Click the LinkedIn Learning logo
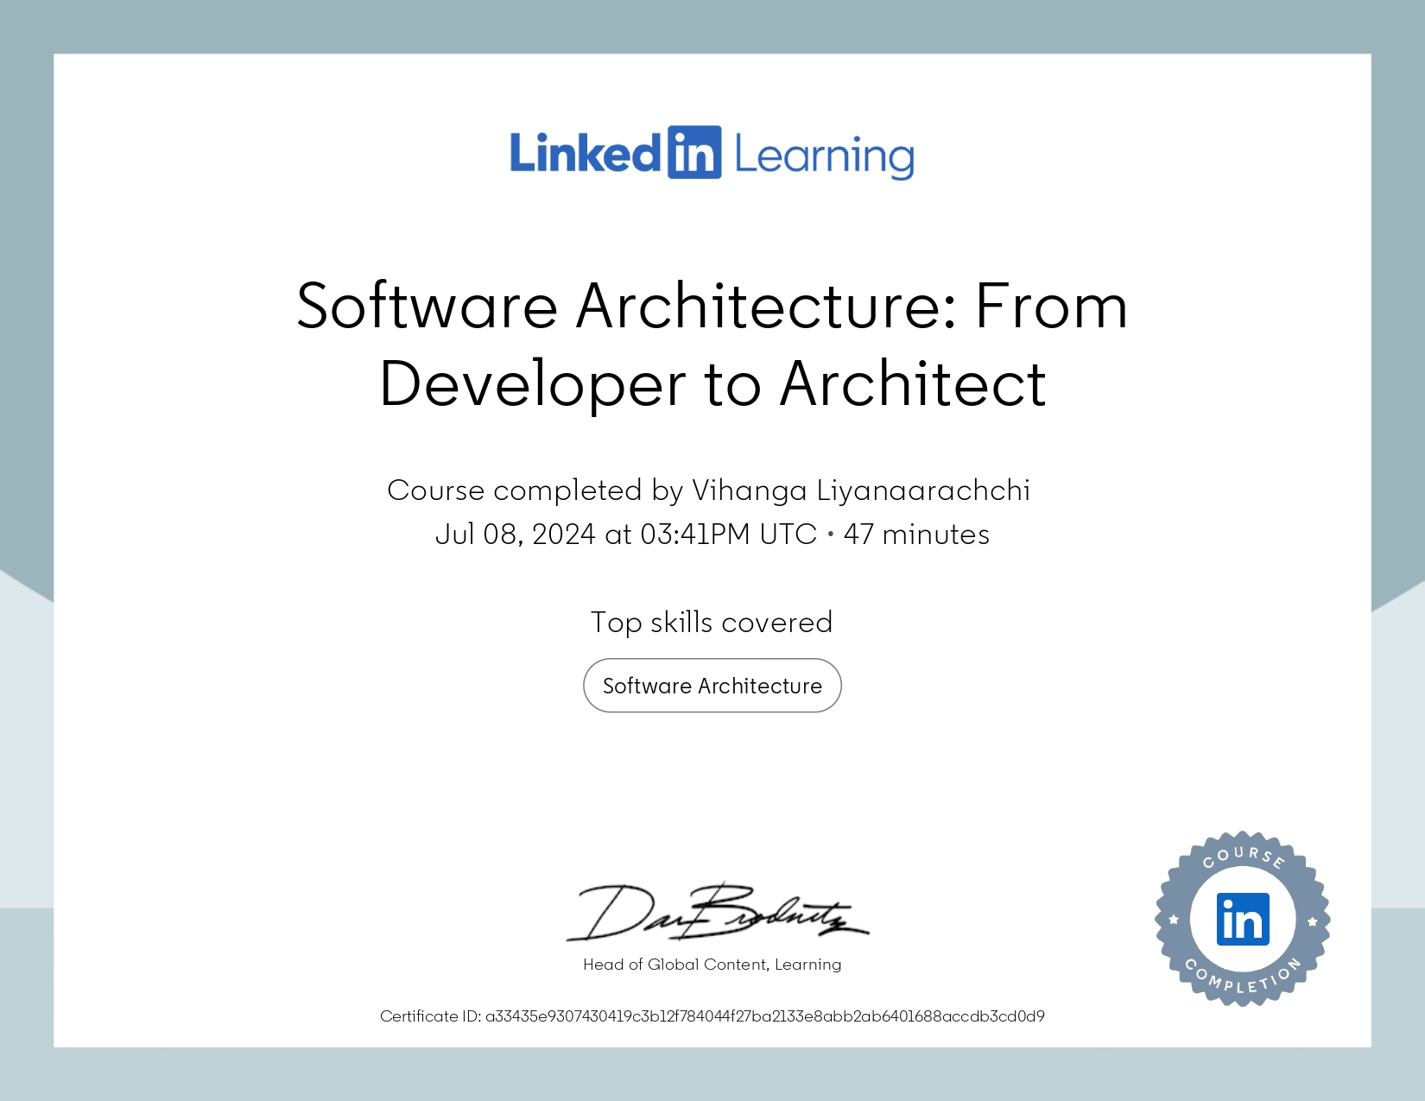1425x1101 pixels. (711, 154)
